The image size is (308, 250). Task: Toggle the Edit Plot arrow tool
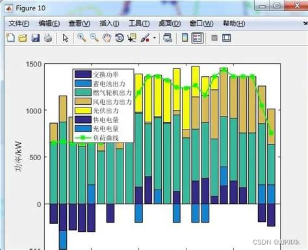tap(65, 38)
